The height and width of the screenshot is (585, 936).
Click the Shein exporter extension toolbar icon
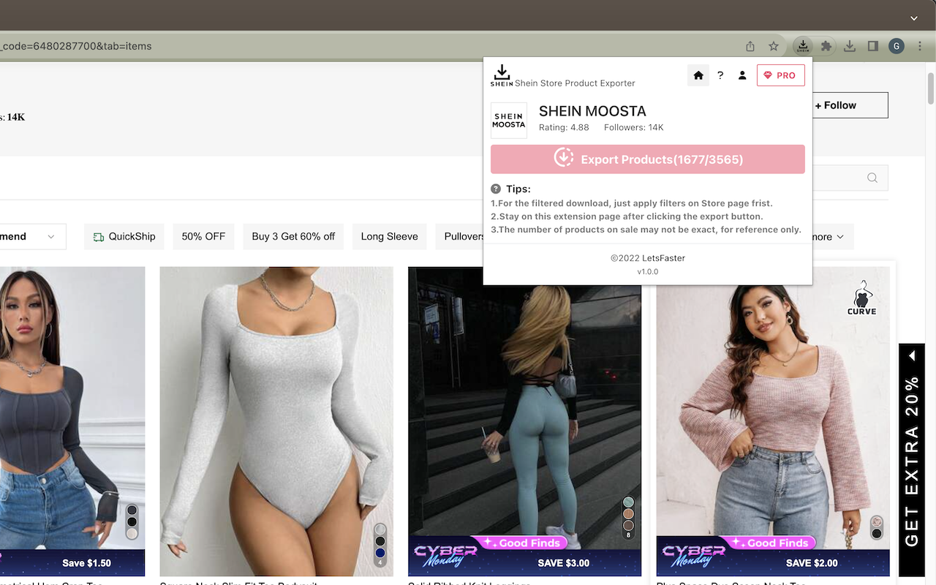(x=803, y=46)
